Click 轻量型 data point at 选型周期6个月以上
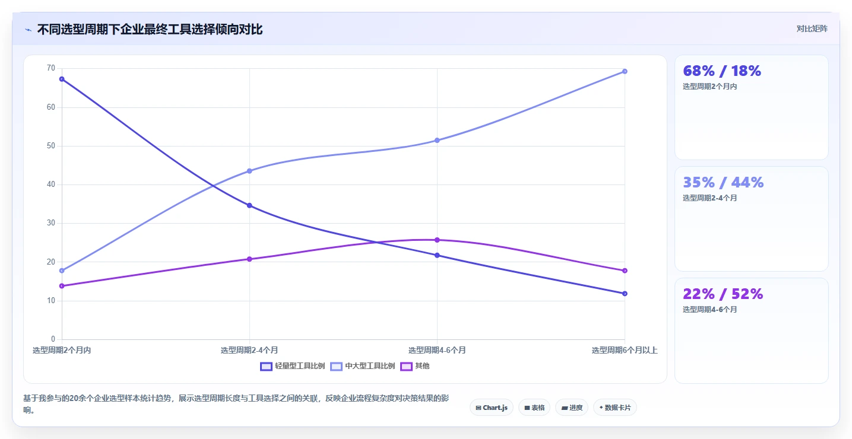Image resolution: width=852 pixels, height=439 pixels. 625,294
